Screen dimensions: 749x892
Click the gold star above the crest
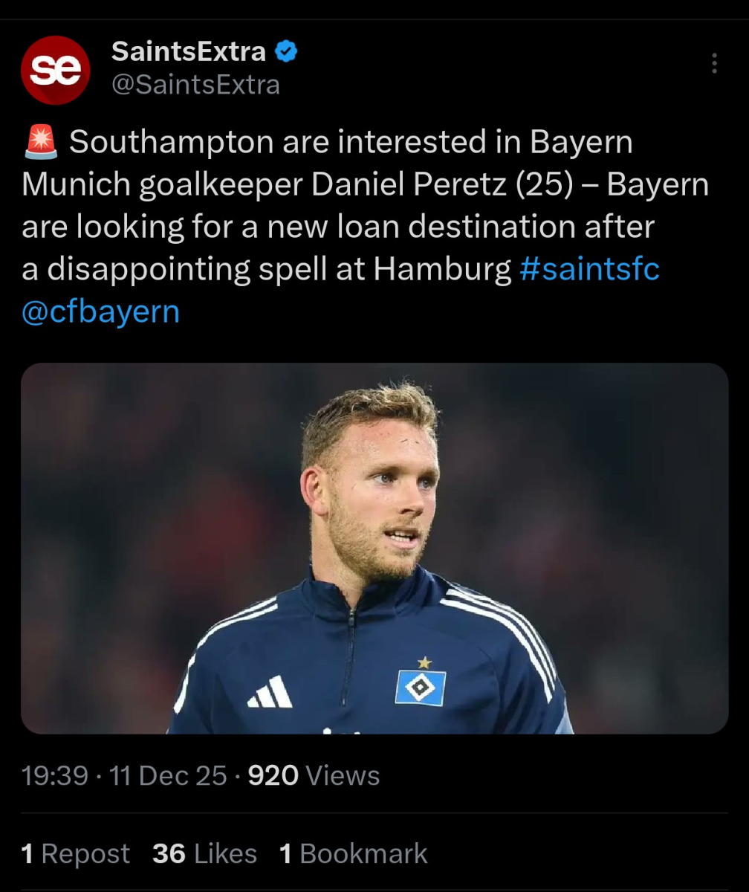click(424, 662)
